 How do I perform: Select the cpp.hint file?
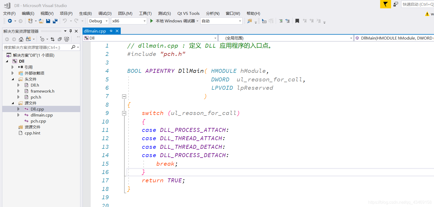click(33, 133)
